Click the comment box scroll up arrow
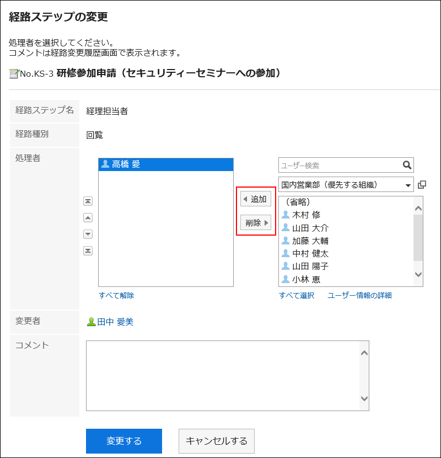Viewport: 441px width, 458px height. 364,353
